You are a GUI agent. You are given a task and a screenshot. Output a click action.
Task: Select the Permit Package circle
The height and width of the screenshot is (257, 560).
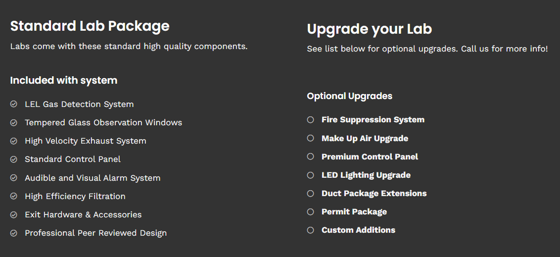tap(311, 211)
